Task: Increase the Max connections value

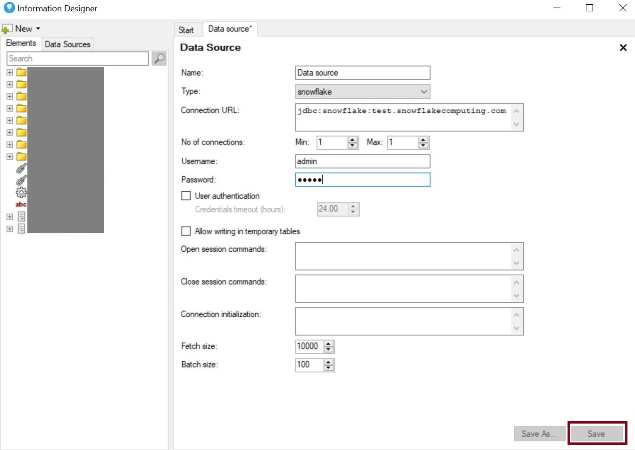Action: [x=424, y=140]
